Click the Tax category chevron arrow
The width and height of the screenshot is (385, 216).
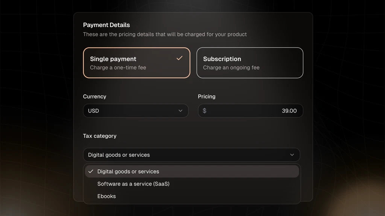point(292,155)
